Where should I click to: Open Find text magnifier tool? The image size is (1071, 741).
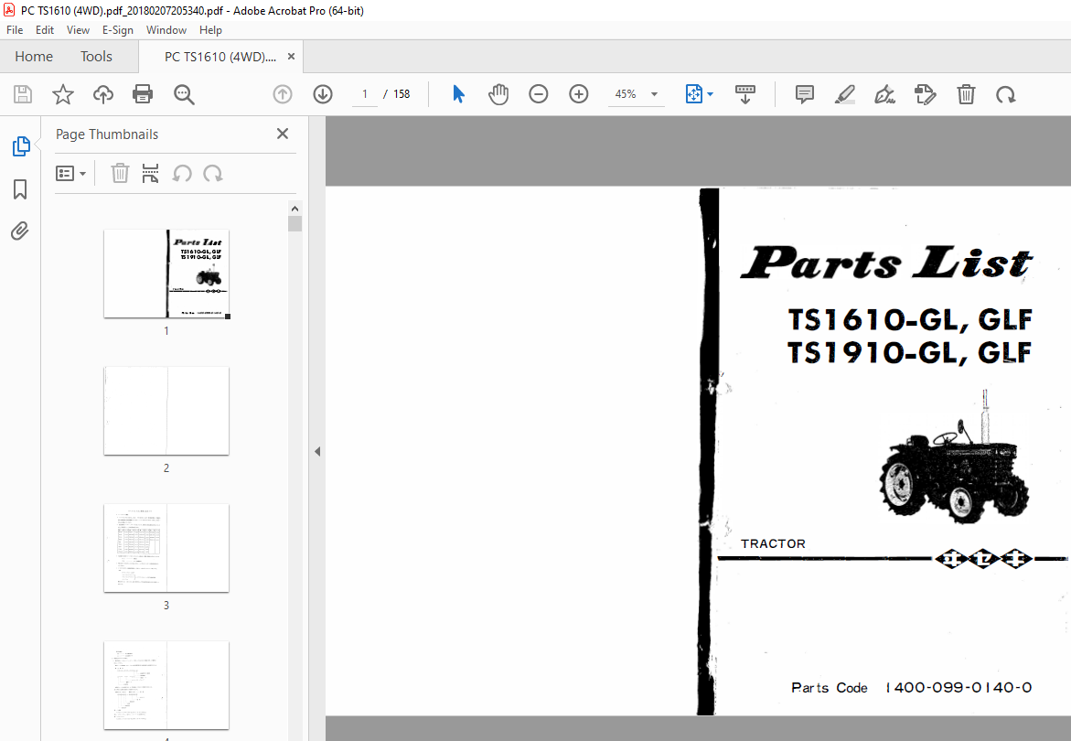(x=184, y=94)
